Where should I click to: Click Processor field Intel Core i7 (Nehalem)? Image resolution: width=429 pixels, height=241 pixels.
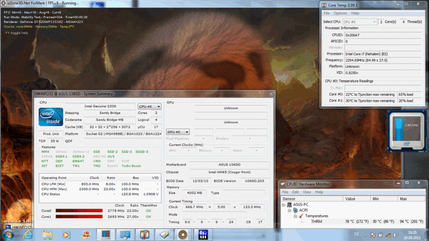coord(383,54)
